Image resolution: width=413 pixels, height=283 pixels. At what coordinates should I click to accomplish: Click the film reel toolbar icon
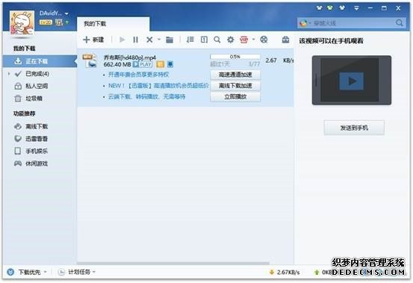[x=264, y=40]
